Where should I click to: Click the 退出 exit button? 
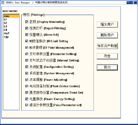pos(107,67)
